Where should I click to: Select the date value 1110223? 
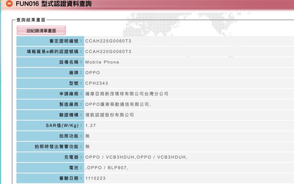click(96, 178)
